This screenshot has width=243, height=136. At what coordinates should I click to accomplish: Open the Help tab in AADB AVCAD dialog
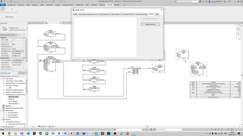coord(157,14)
